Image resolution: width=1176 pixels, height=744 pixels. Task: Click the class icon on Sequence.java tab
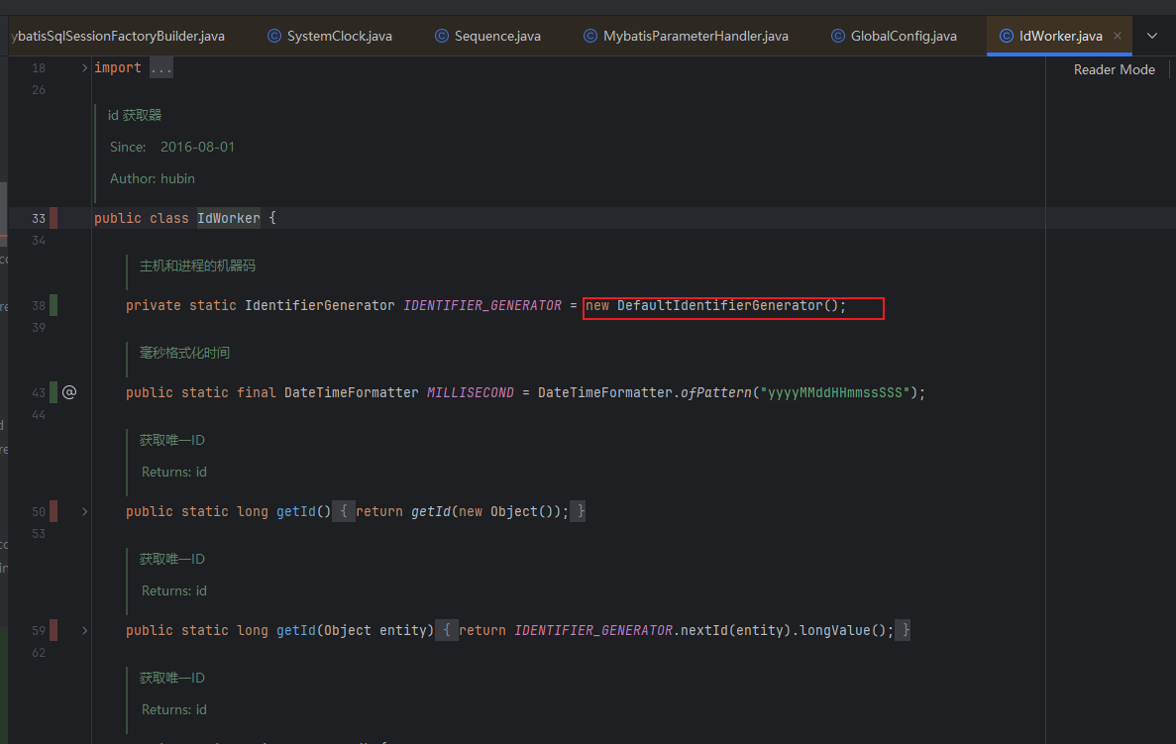pyautogui.click(x=442, y=36)
